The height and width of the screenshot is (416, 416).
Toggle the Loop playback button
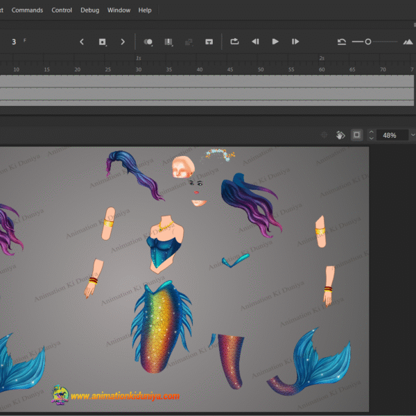tap(234, 42)
